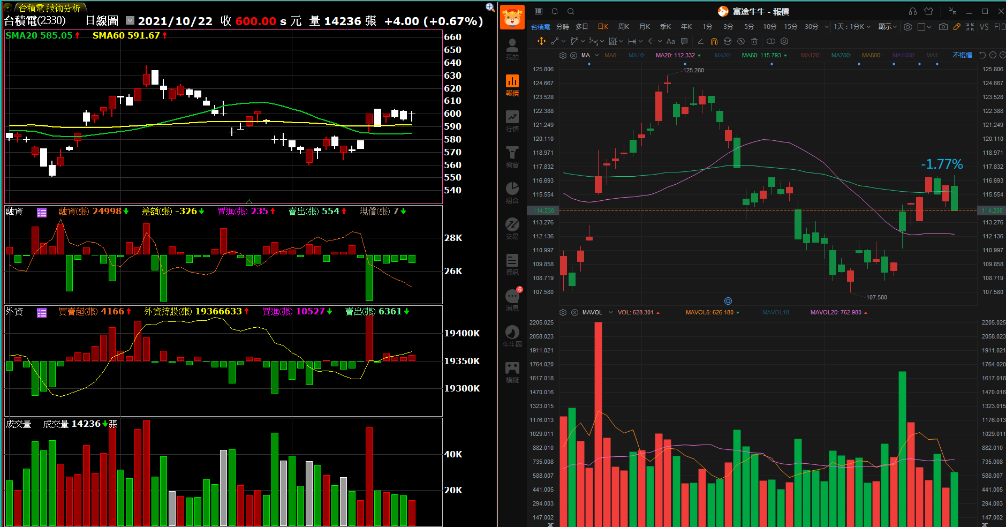Toggle the magnet snap tool

click(714, 41)
